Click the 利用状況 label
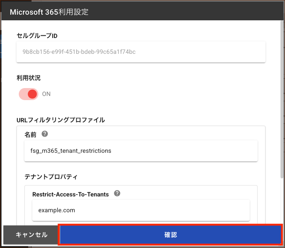The width and height of the screenshot is (285, 248). 29,78
